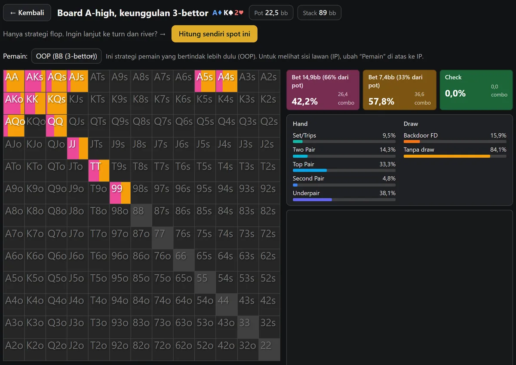The height and width of the screenshot is (365, 516).
Task: Select the 72o hand cell
Action: (x=163, y=350)
